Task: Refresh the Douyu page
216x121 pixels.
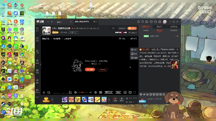Action: [x=52, y=22]
